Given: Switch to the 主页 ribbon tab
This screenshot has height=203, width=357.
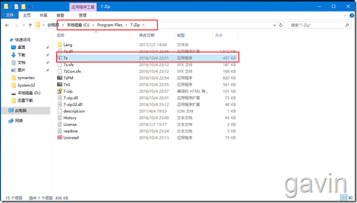Looking at the screenshot, I should (27, 16).
